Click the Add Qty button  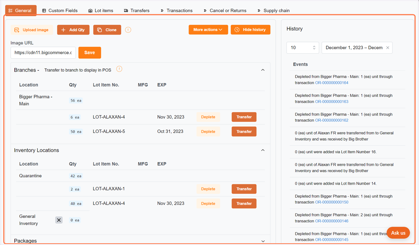73,30
